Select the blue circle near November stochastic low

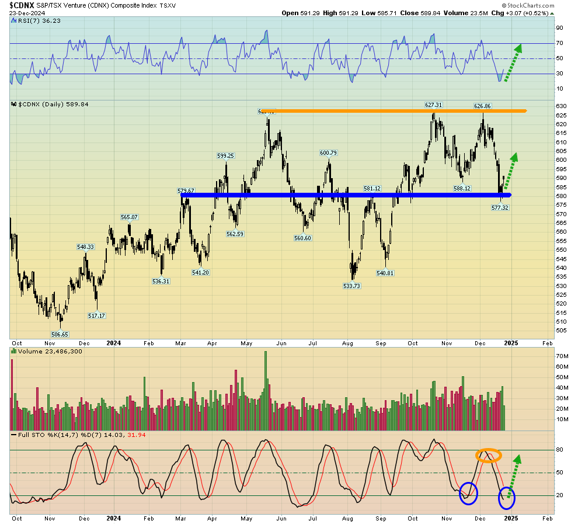point(468,493)
